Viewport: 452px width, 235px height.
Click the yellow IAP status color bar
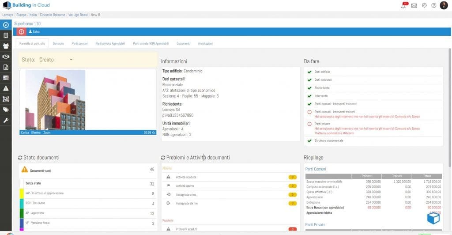[21, 193]
